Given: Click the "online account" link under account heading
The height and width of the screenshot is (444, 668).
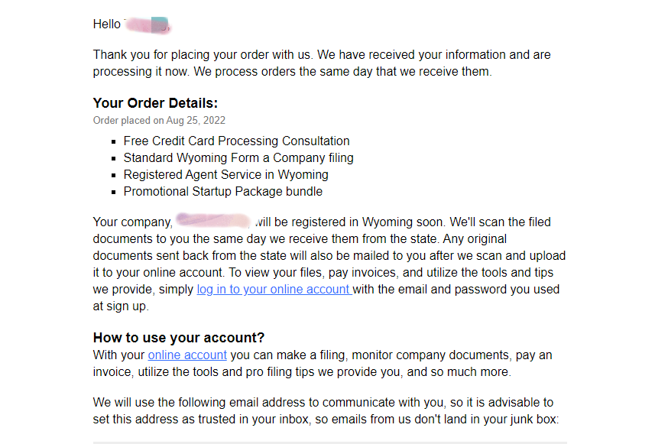Looking at the screenshot, I should [x=187, y=355].
